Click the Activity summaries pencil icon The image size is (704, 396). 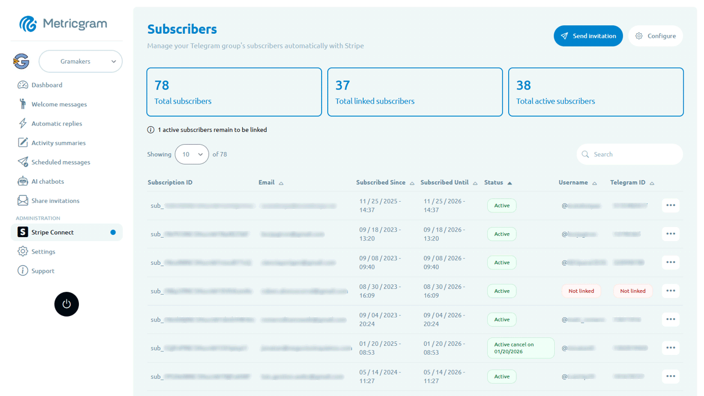tap(23, 143)
